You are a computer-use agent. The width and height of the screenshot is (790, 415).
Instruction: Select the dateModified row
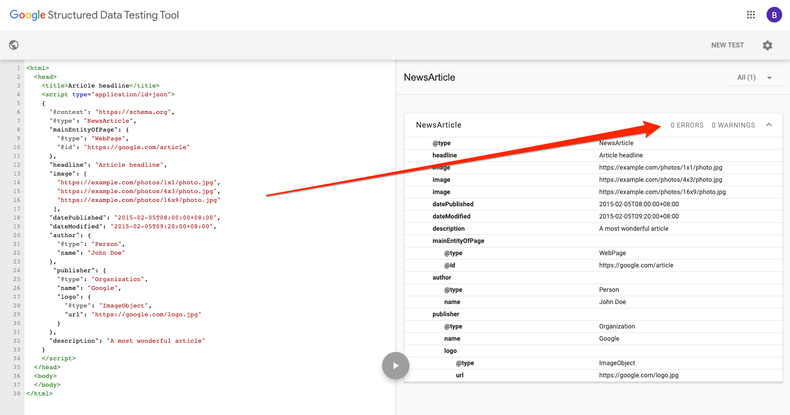(594, 217)
